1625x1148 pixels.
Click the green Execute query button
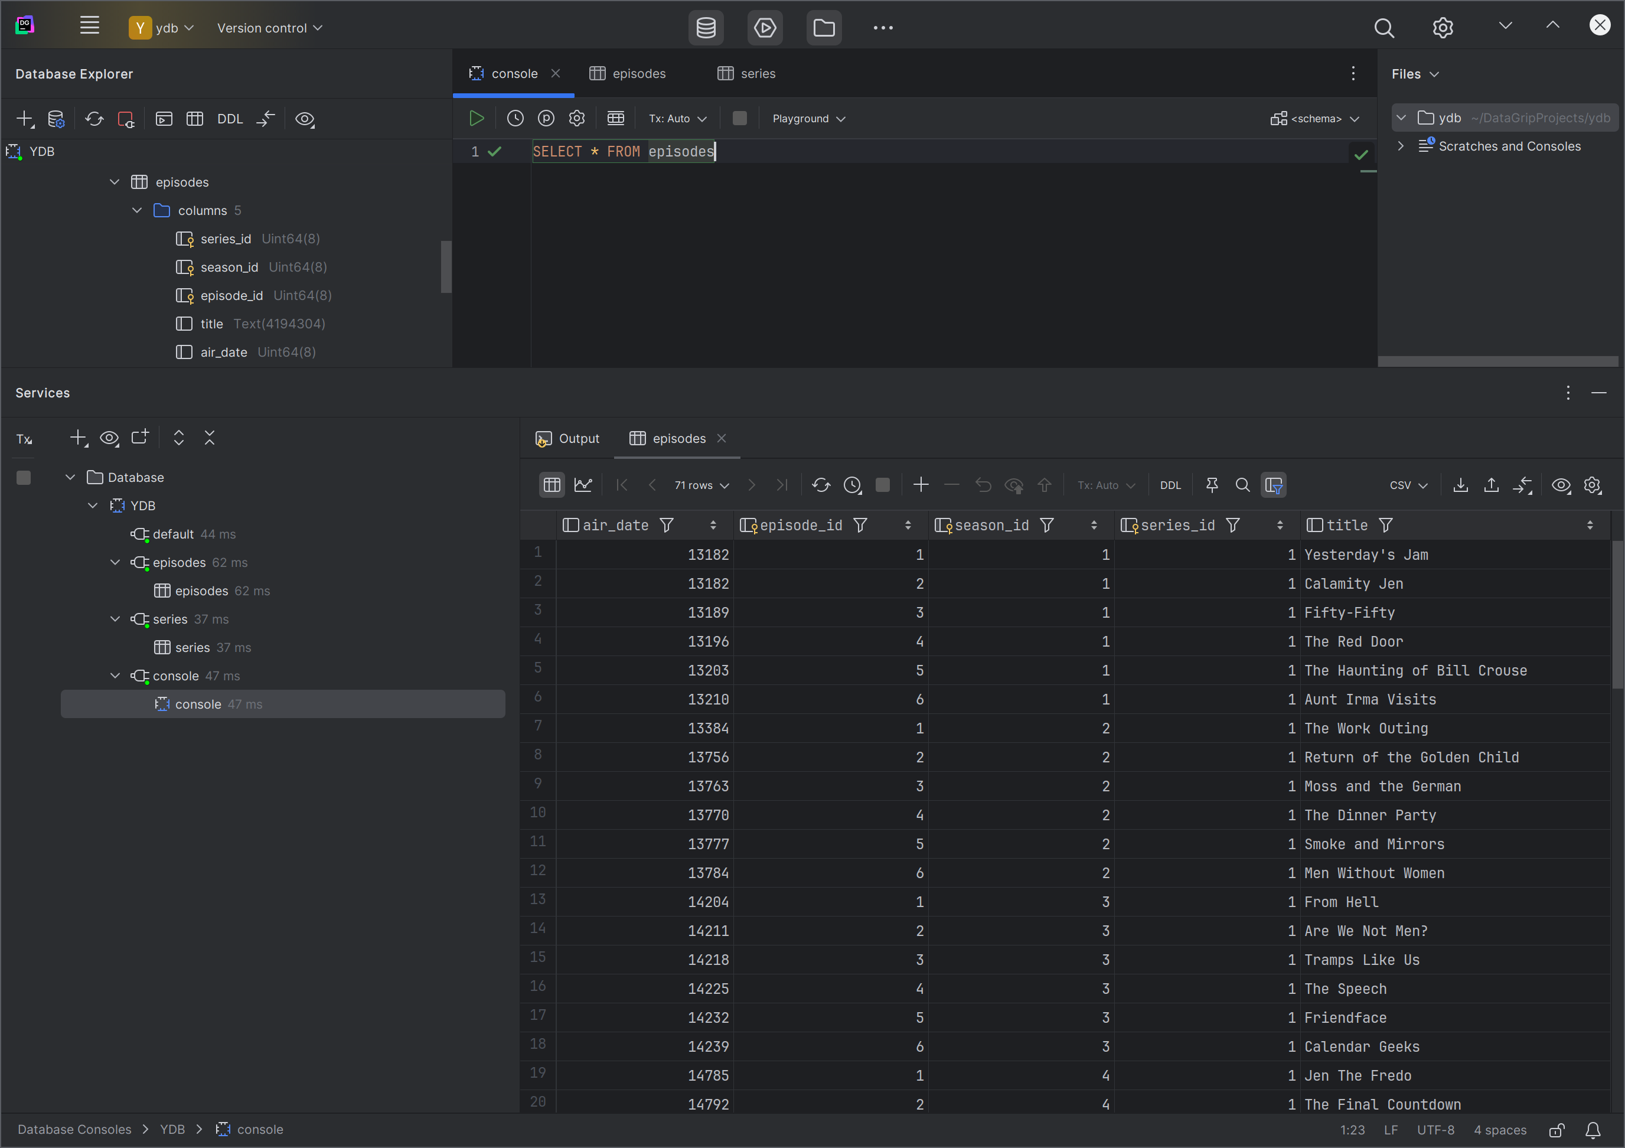(477, 118)
